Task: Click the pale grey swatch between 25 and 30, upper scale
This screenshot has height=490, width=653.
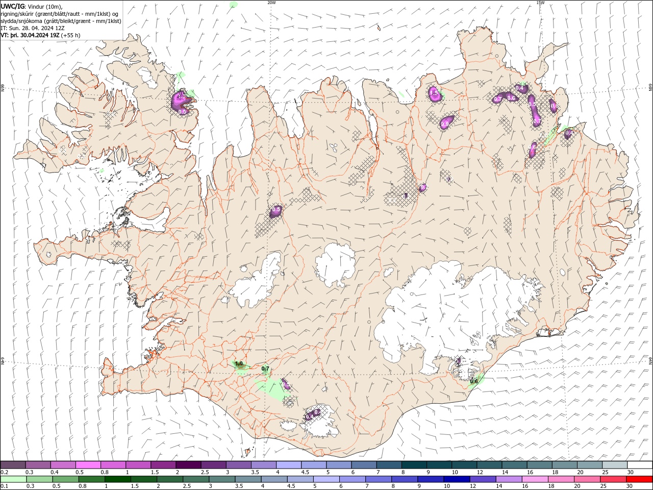Action: (x=614, y=465)
